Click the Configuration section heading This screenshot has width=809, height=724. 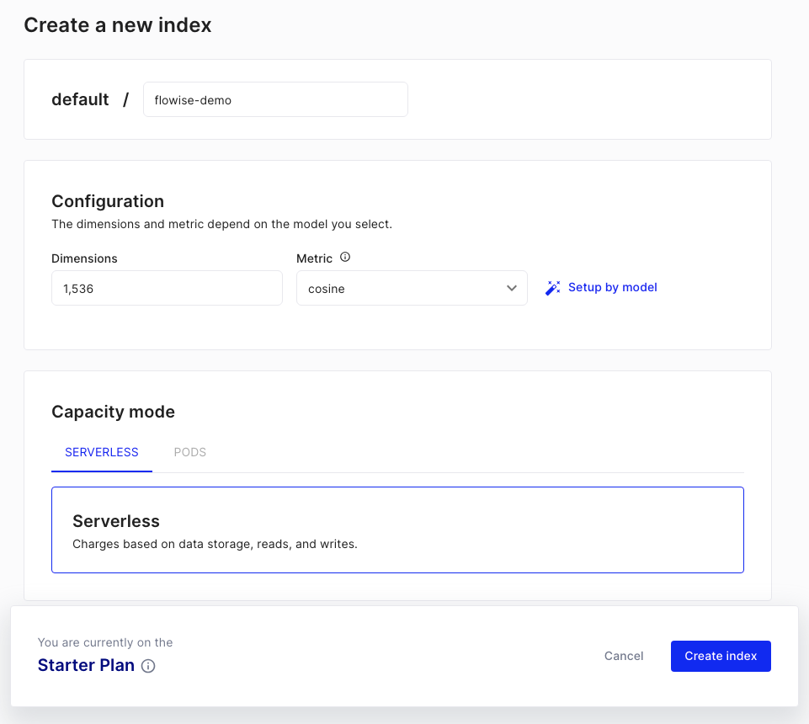108,201
